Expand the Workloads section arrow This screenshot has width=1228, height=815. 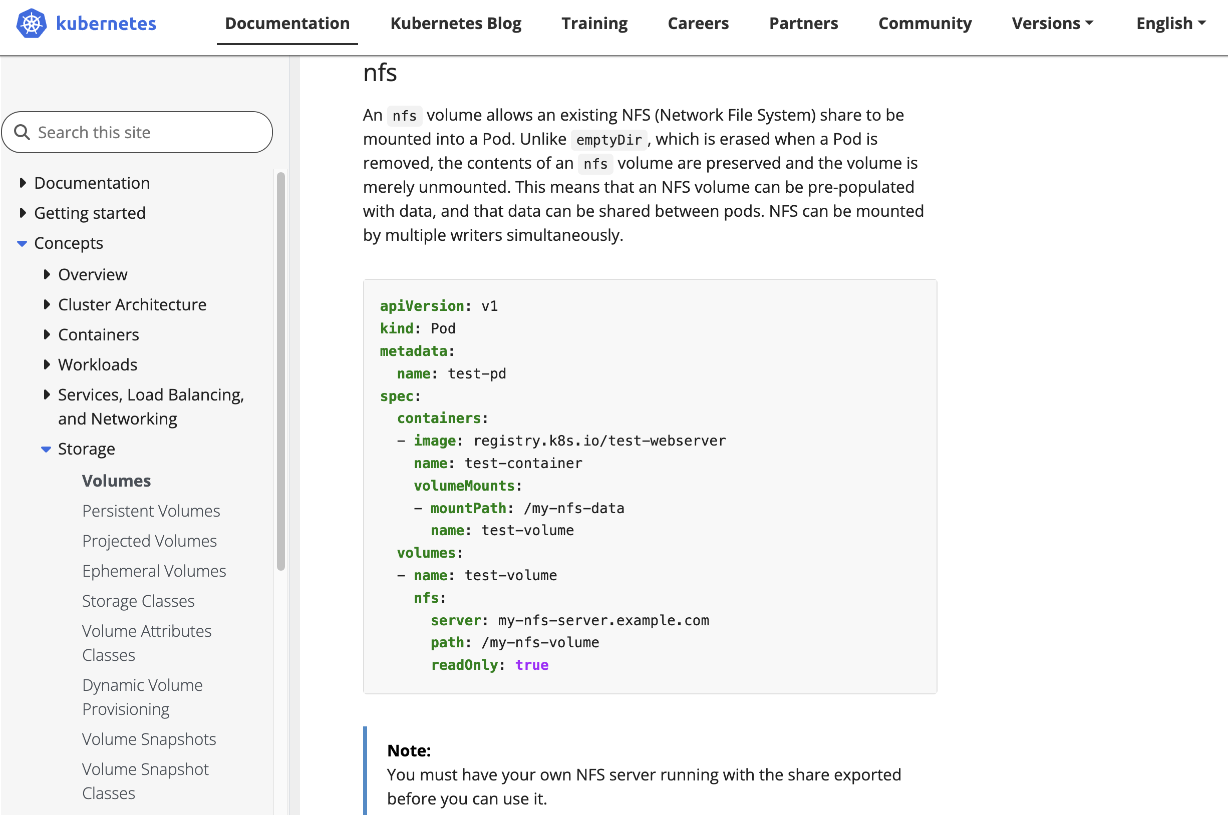[47, 365]
